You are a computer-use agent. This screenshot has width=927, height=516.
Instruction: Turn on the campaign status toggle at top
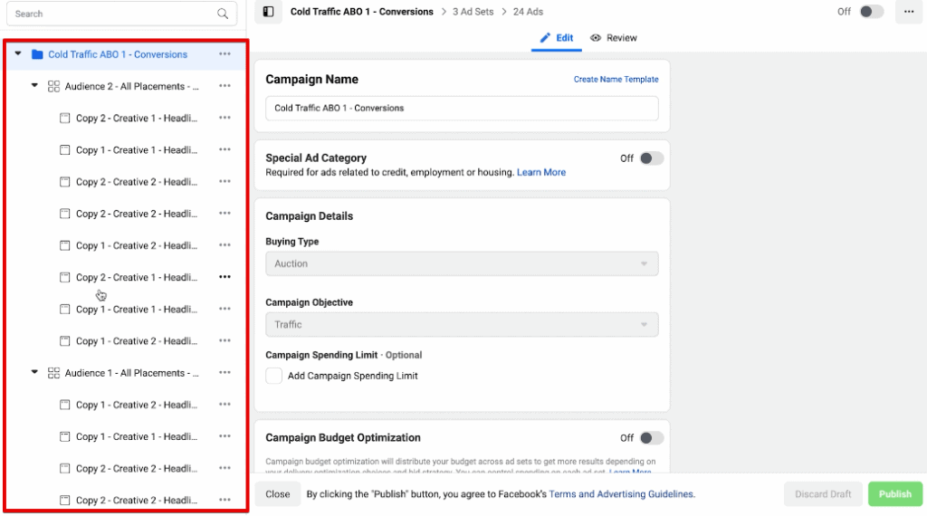pos(871,12)
